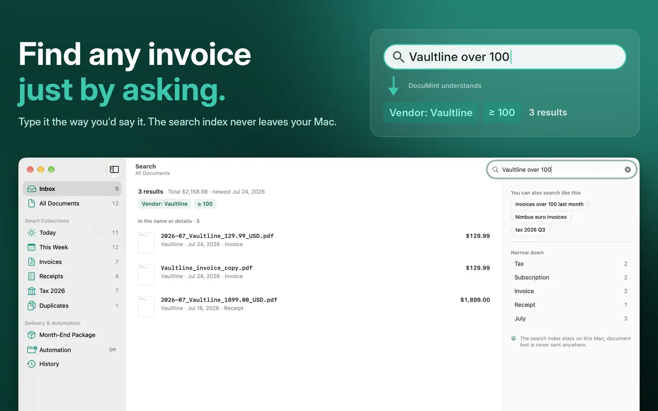Clear search with the X button
The height and width of the screenshot is (411, 658).
tap(628, 170)
